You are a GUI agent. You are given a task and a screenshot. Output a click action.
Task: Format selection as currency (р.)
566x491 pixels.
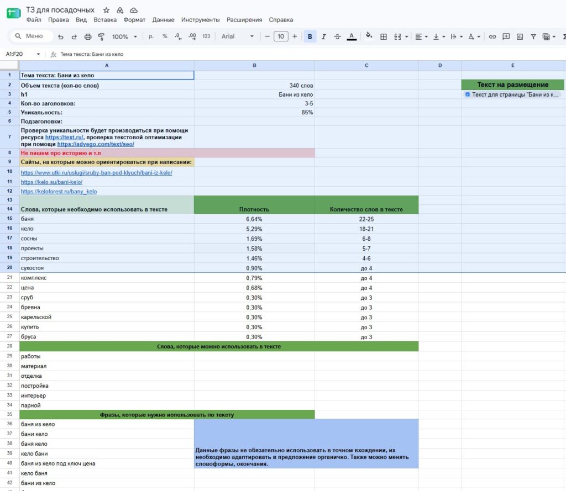[x=151, y=36]
